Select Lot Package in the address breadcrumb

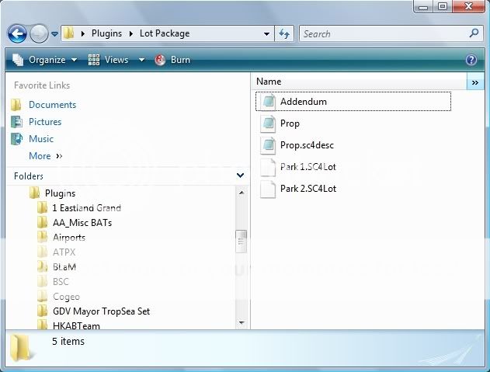tap(165, 33)
